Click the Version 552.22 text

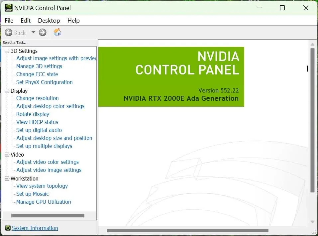point(218,90)
